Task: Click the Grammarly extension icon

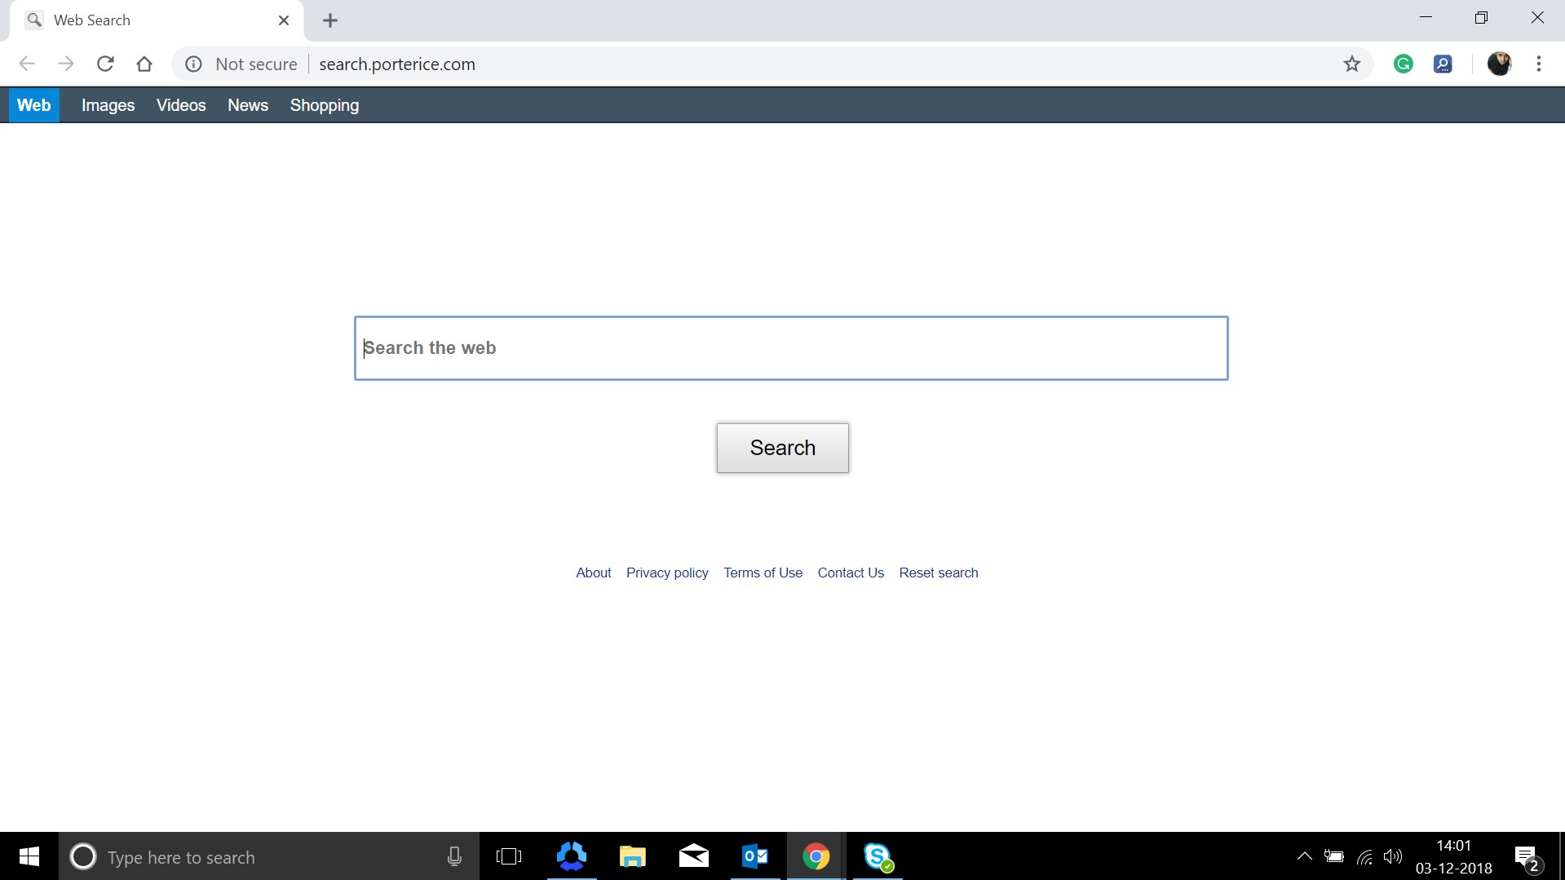Action: [x=1404, y=64]
